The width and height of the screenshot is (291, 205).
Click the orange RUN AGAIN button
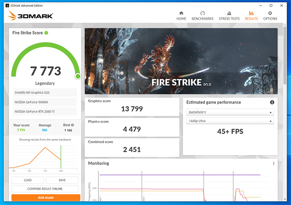tap(46, 197)
